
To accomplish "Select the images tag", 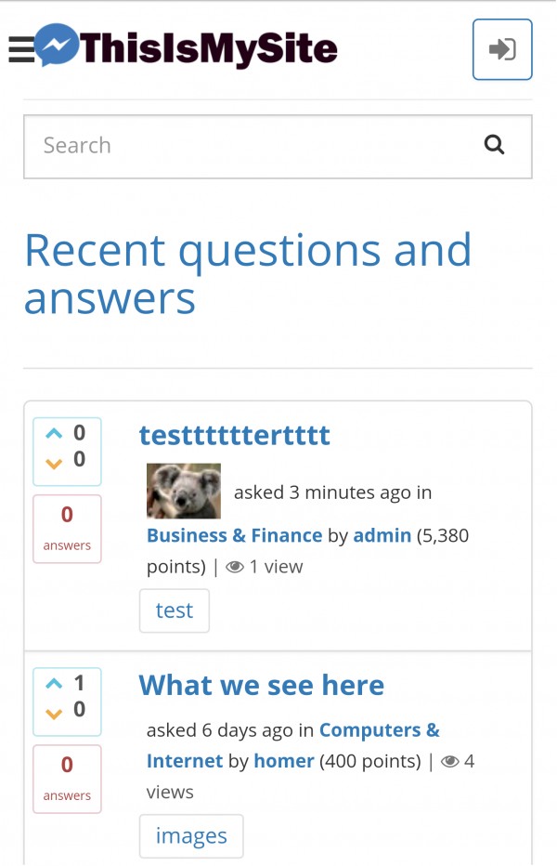I will tap(191, 836).
